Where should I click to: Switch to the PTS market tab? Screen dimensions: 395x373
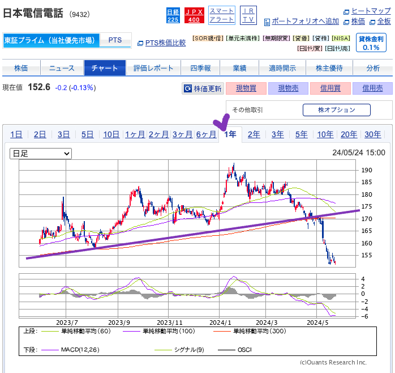115,40
